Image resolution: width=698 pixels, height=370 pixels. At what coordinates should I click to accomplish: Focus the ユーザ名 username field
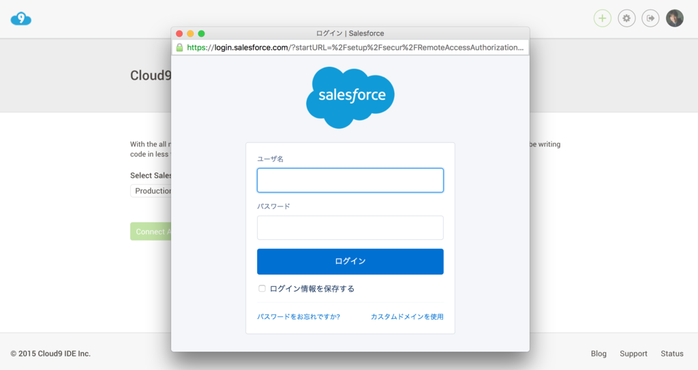[x=350, y=181]
